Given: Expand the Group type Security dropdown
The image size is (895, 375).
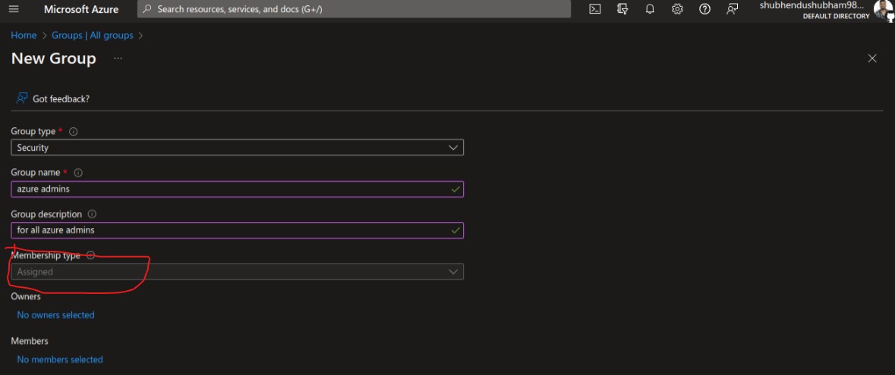Looking at the screenshot, I should [237, 148].
